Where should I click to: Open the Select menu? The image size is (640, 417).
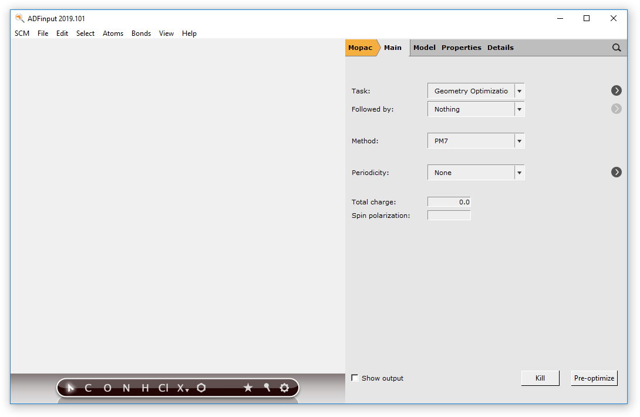85,33
